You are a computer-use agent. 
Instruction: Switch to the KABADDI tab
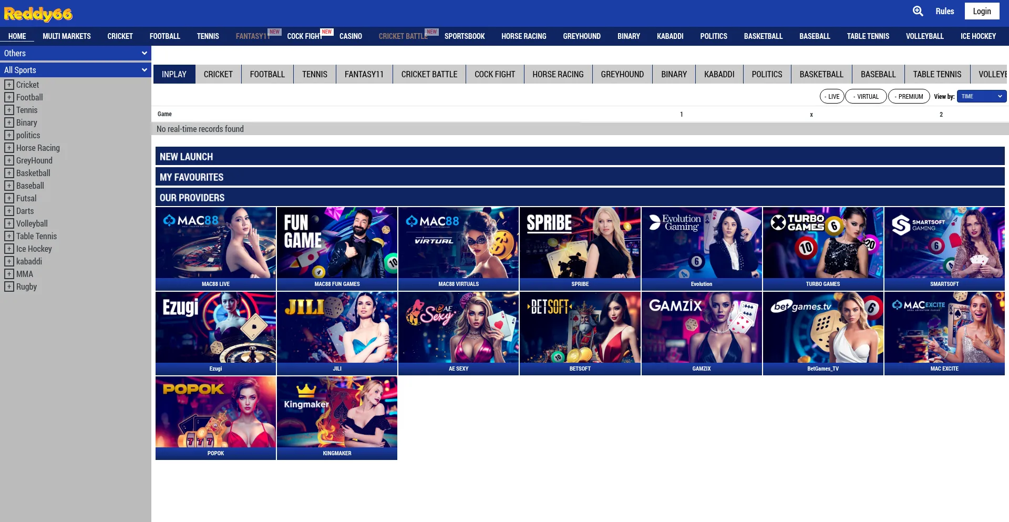coord(719,74)
